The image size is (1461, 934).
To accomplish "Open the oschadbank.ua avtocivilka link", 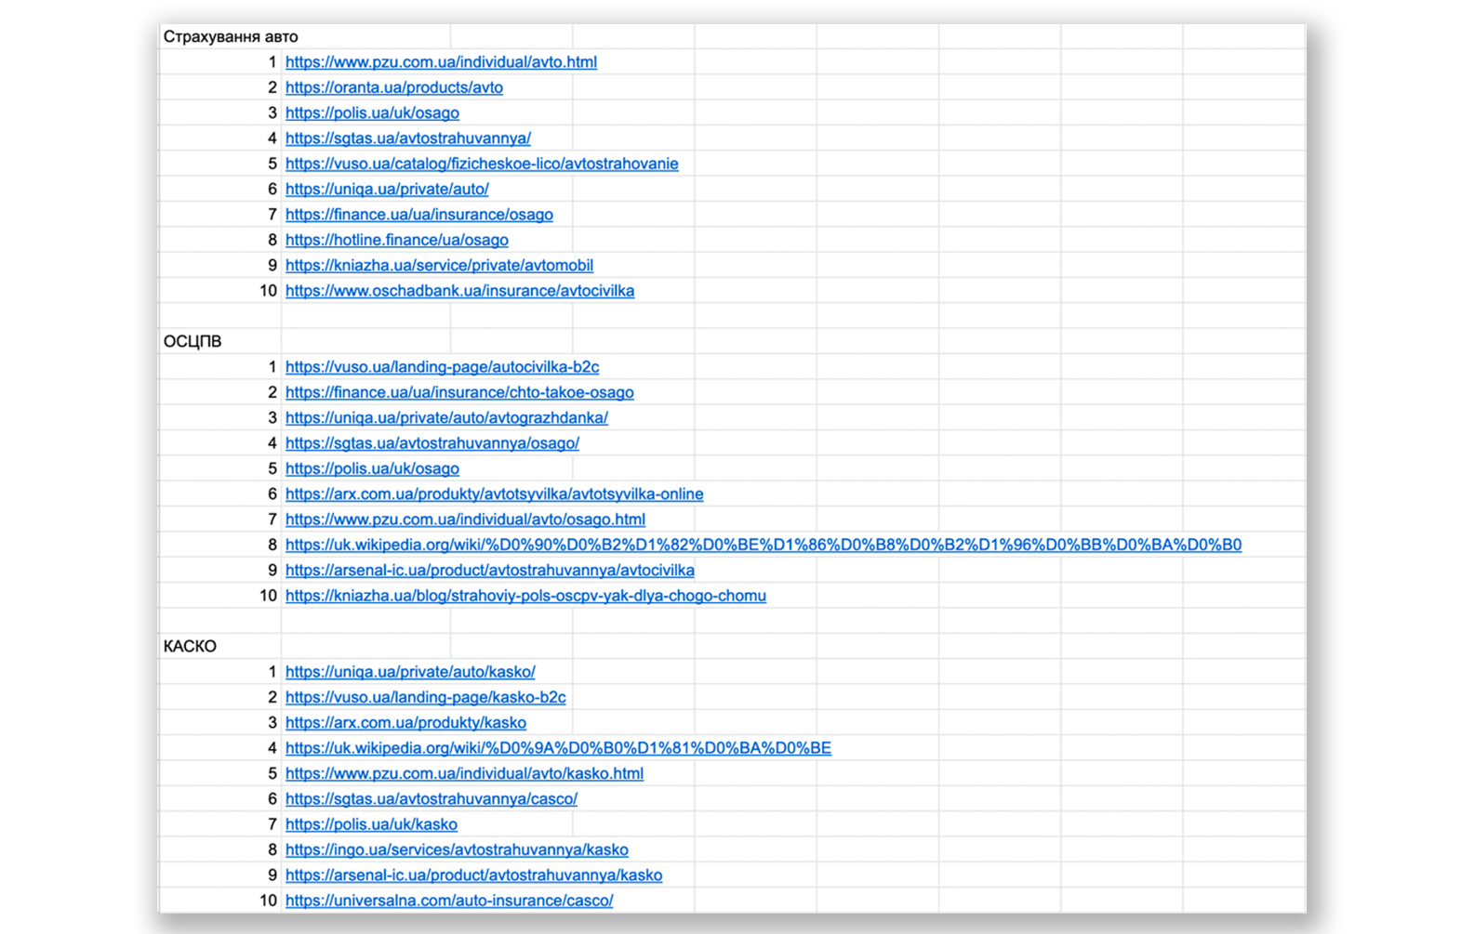I will point(459,291).
